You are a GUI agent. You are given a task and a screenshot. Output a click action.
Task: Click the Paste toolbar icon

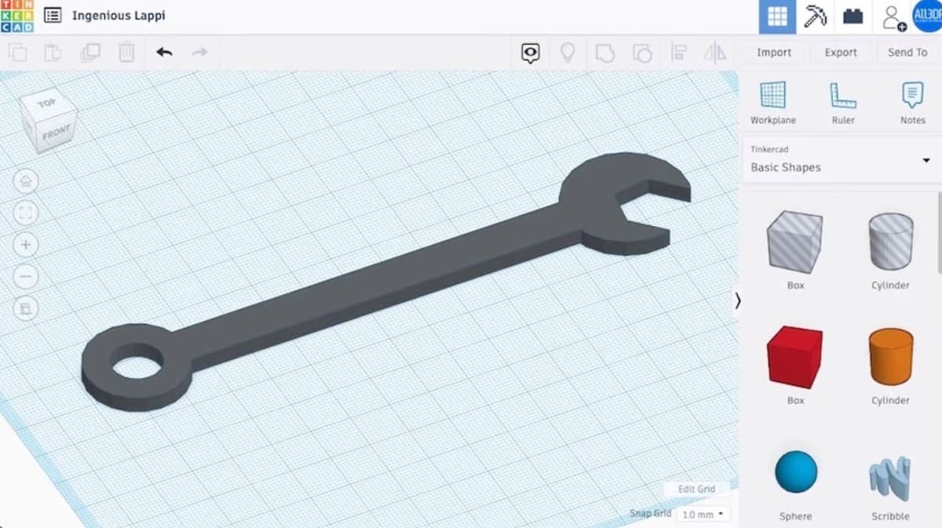(53, 53)
